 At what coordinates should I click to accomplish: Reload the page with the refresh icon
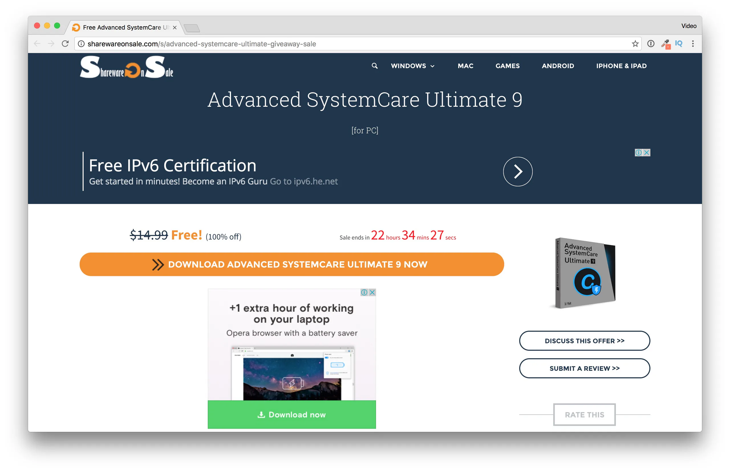65,44
